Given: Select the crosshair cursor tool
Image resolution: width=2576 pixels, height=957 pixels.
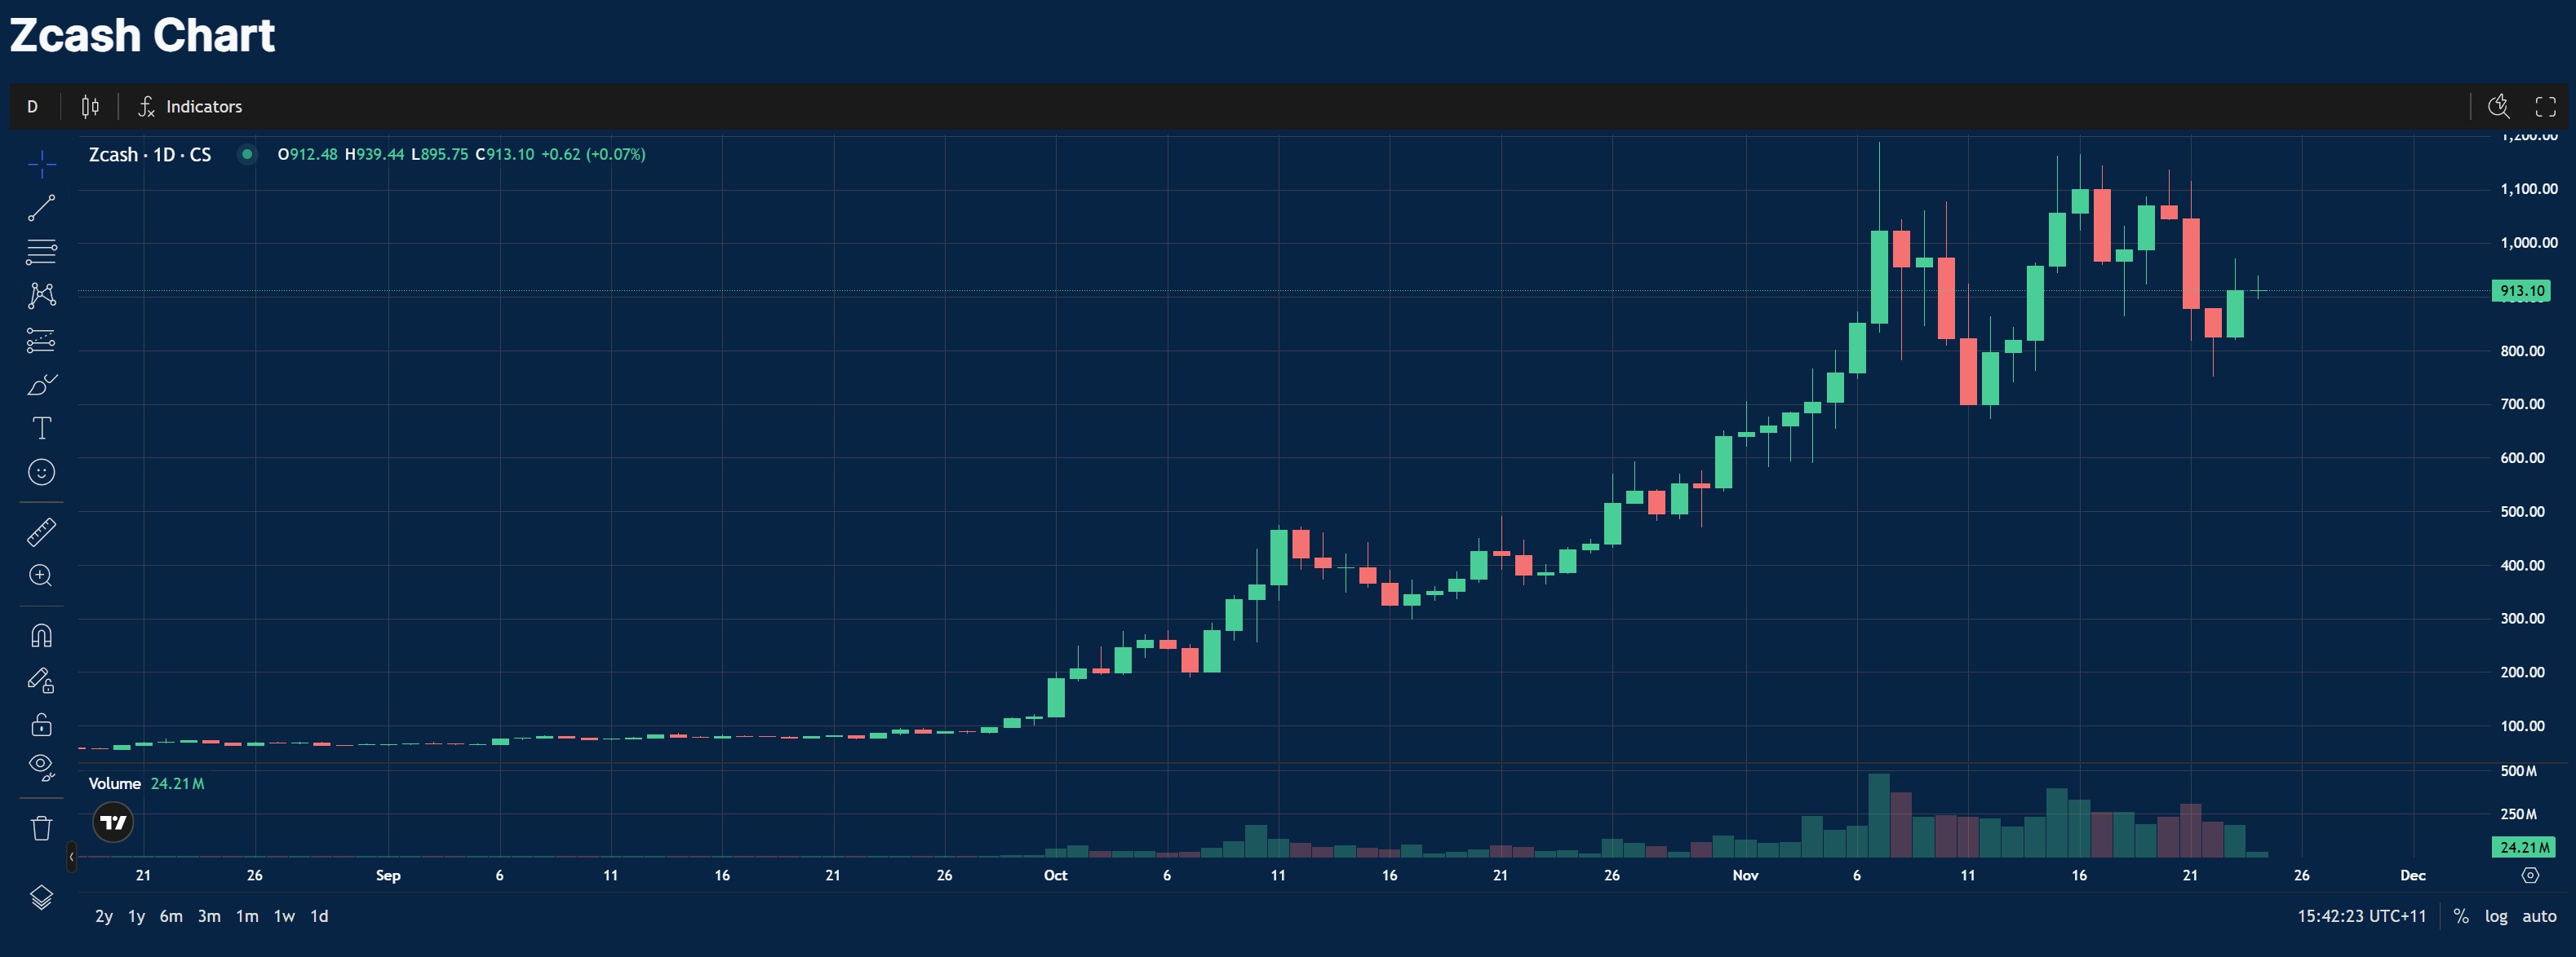Looking at the screenshot, I should point(40,163).
